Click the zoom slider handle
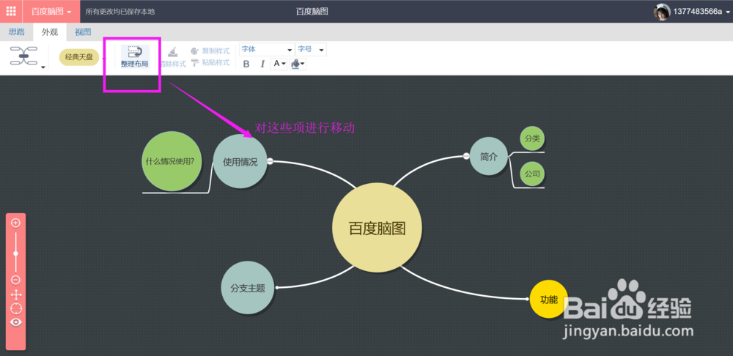The image size is (733, 356). pos(15,253)
